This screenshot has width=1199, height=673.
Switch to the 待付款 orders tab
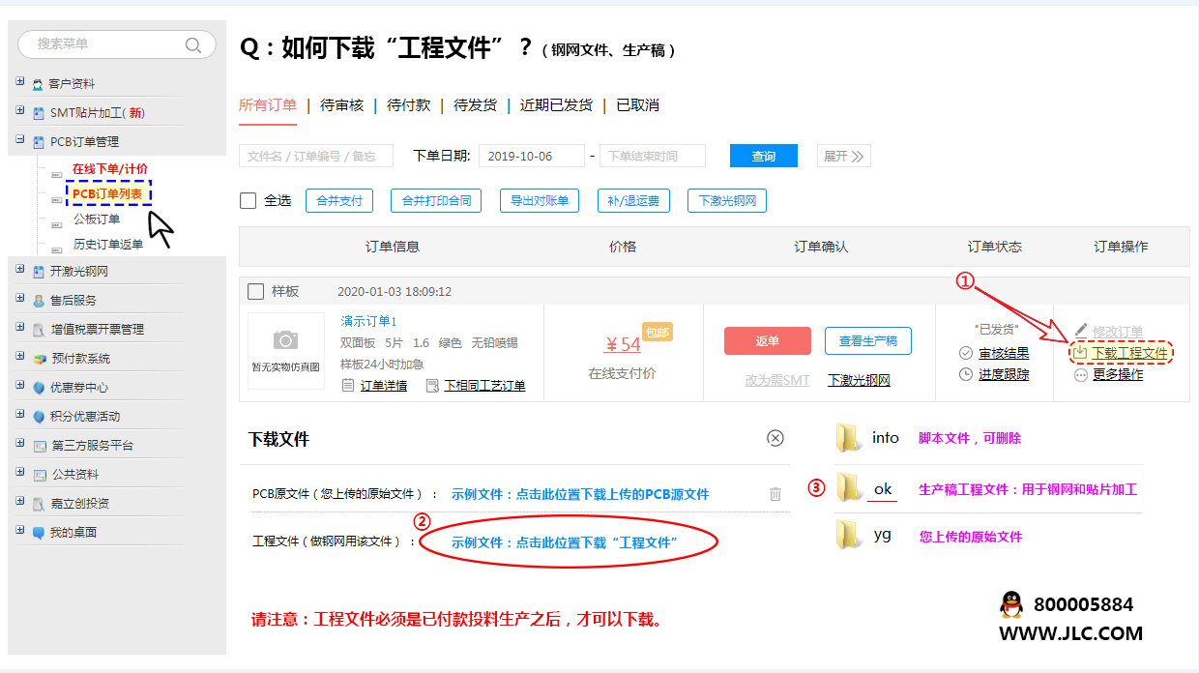pos(409,105)
